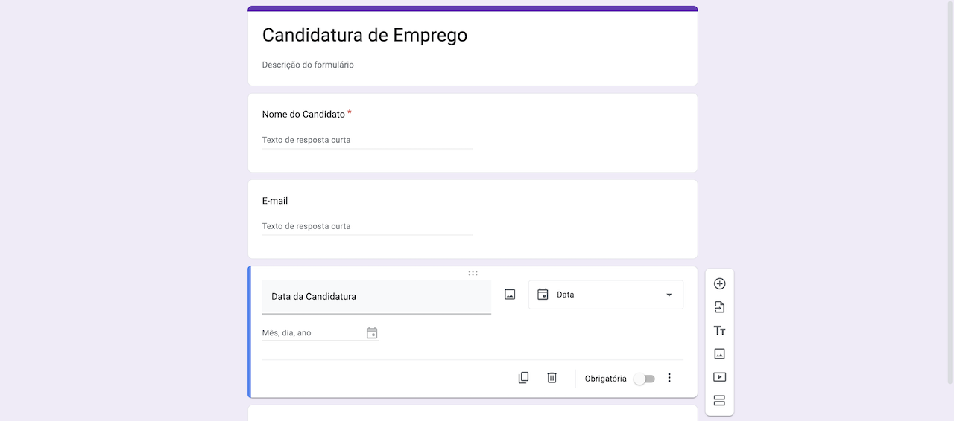Open the Data question type dropdown

coord(605,295)
